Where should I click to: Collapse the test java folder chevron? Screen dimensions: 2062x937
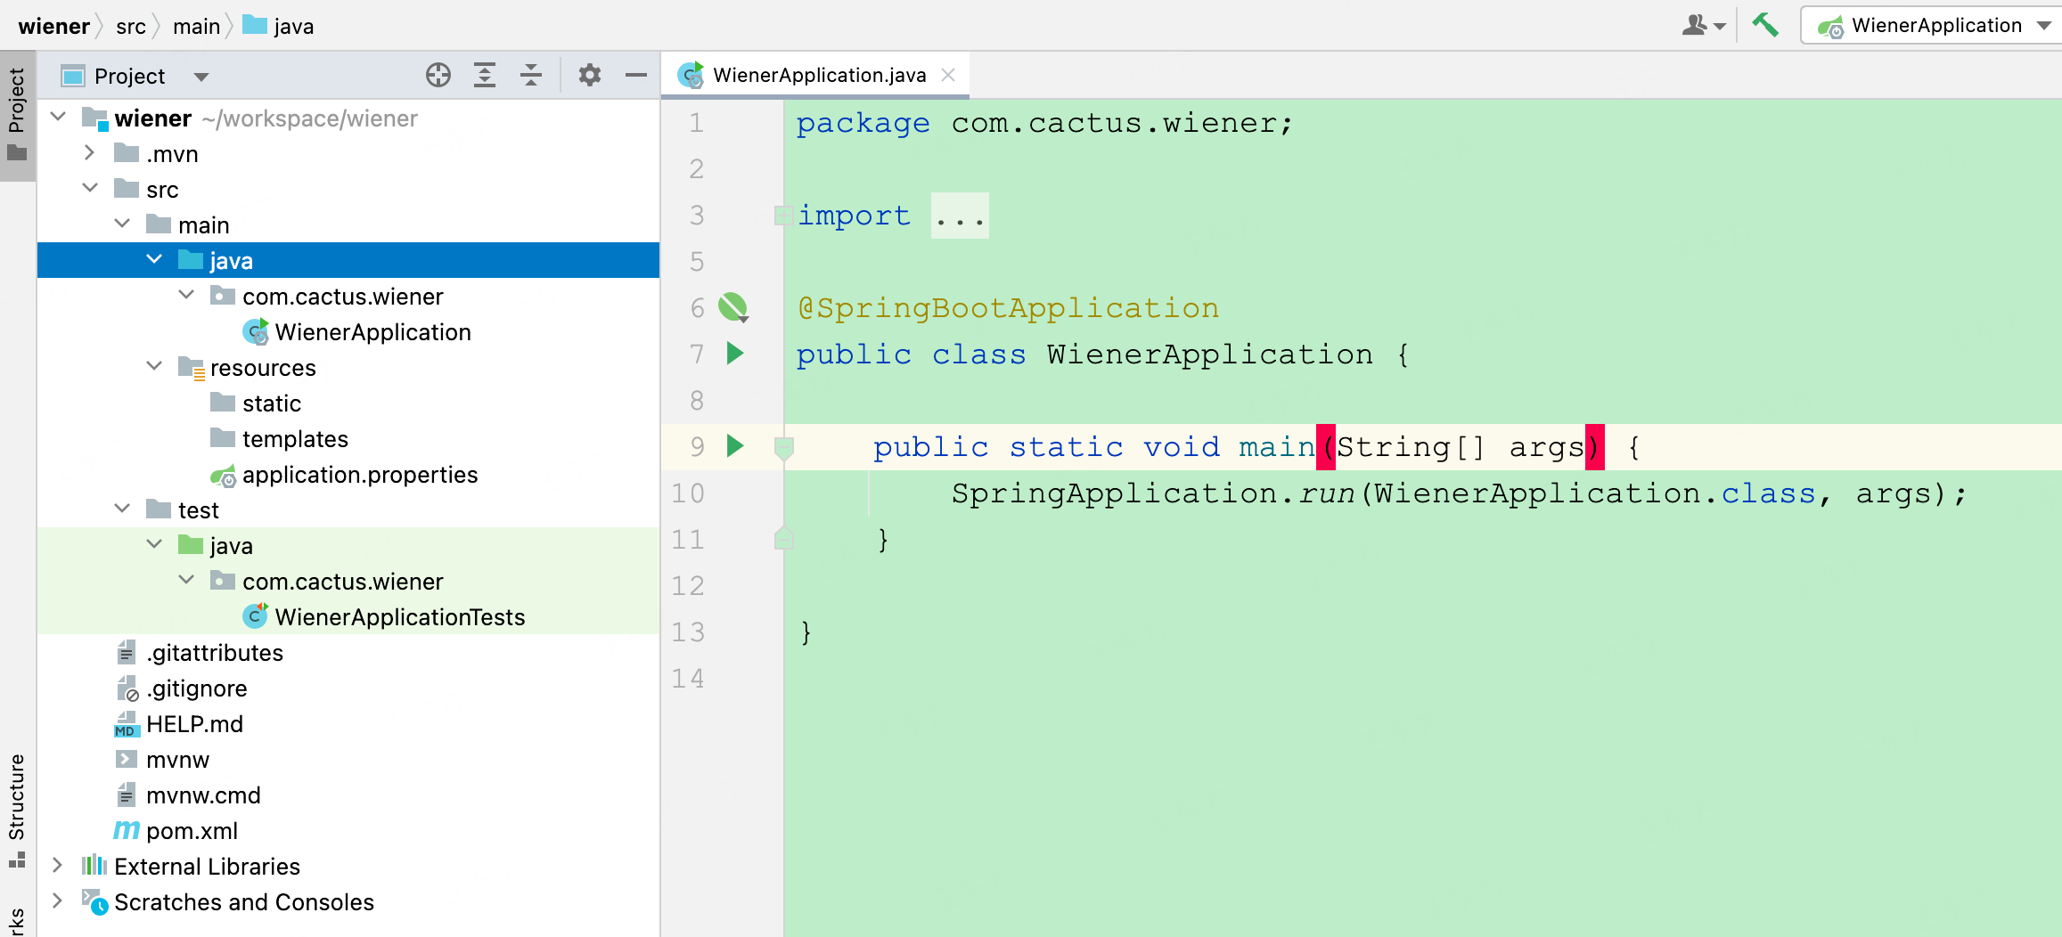click(x=154, y=544)
